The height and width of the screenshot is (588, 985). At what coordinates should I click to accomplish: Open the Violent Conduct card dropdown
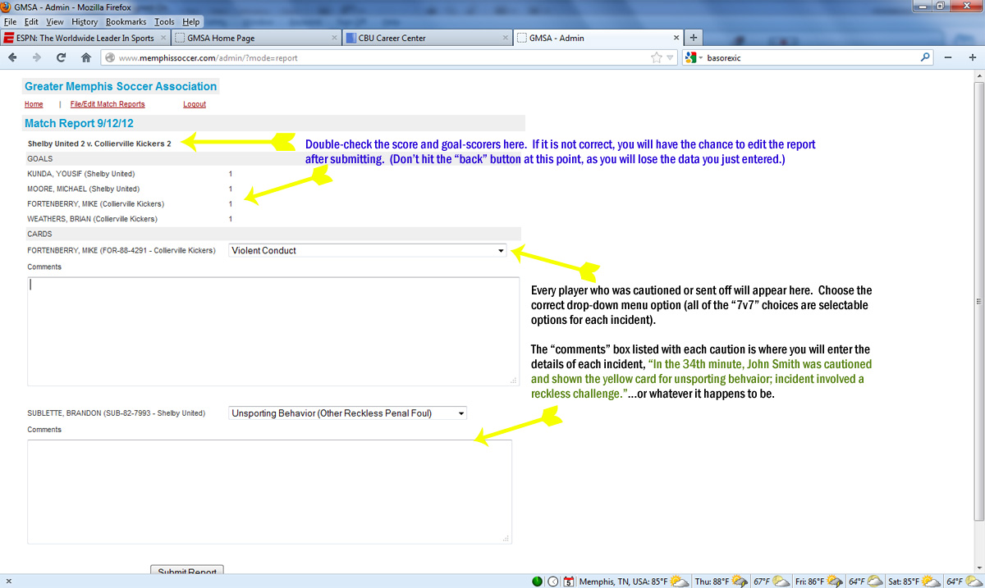click(x=368, y=251)
